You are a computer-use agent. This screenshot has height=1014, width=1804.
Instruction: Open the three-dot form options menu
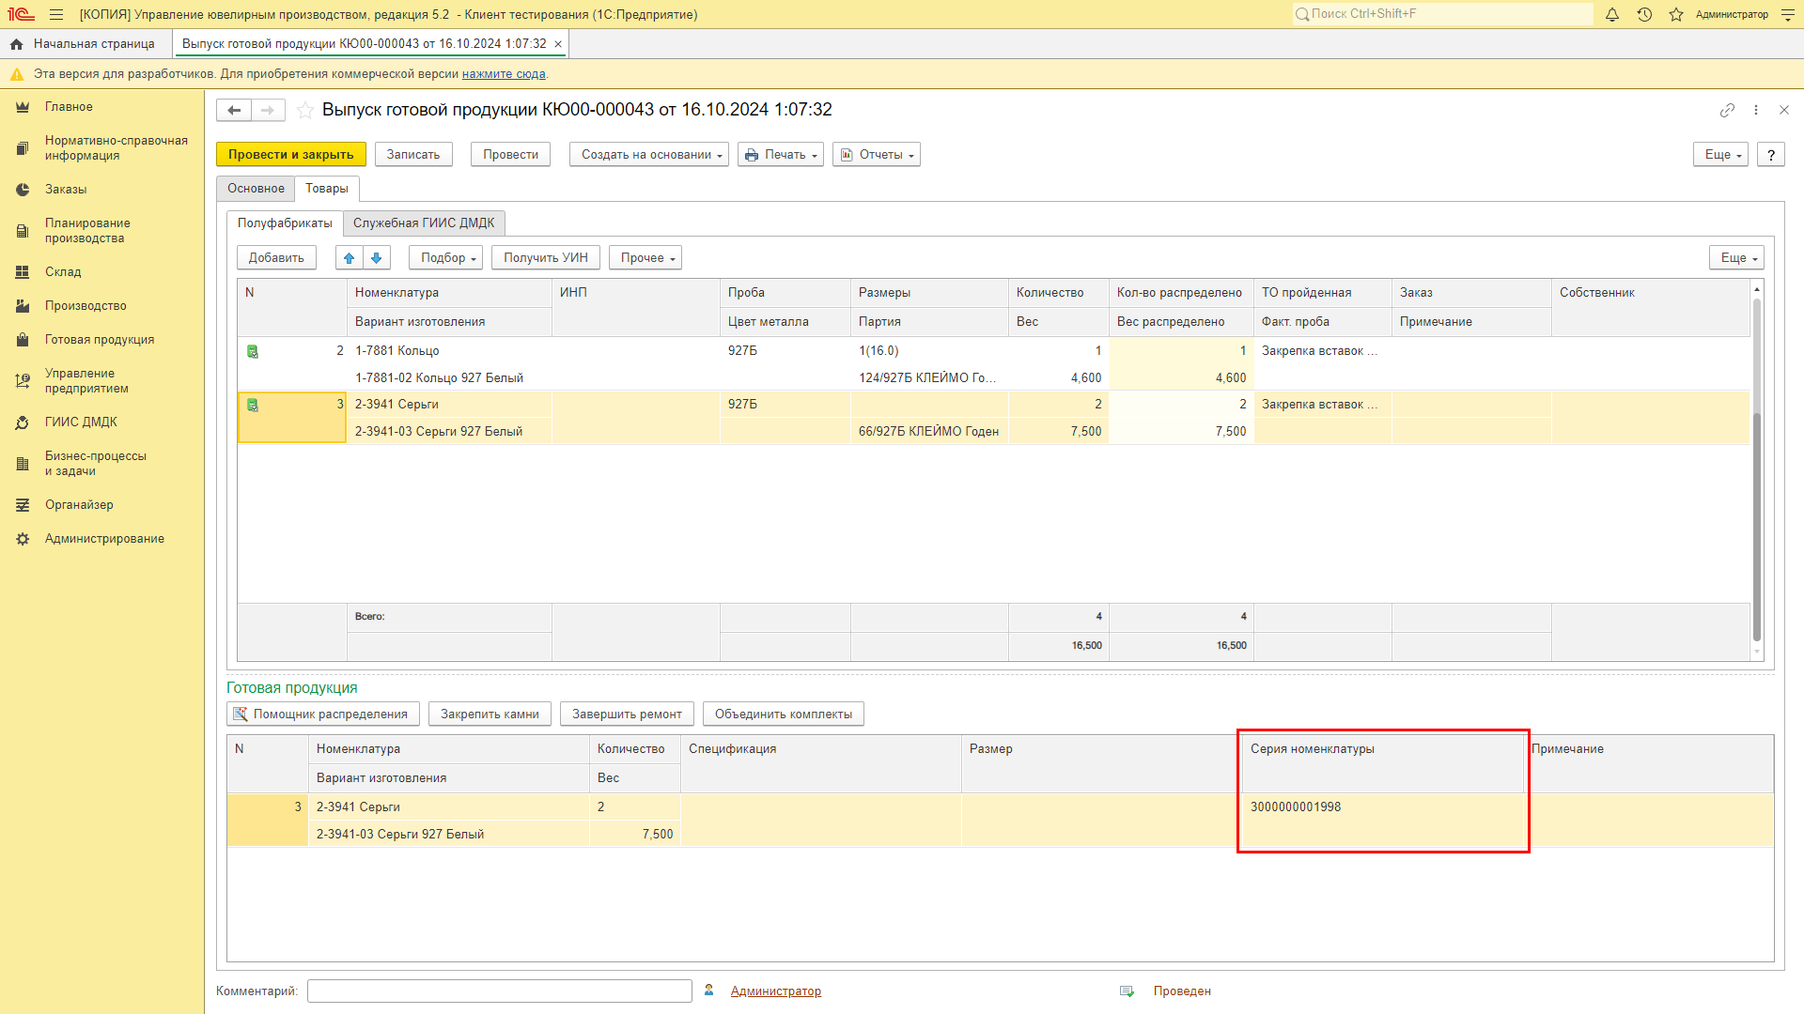click(1756, 110)
